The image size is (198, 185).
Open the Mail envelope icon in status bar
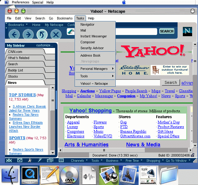[20, 160]
